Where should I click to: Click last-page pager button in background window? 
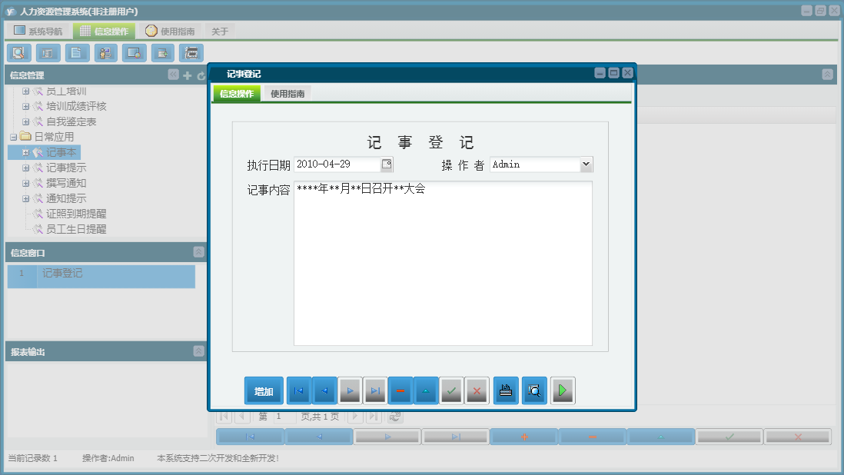click(x=374, y=417)
